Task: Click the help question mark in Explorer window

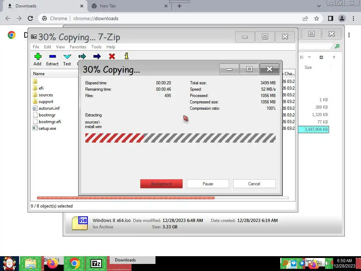Action: (334, 58)
